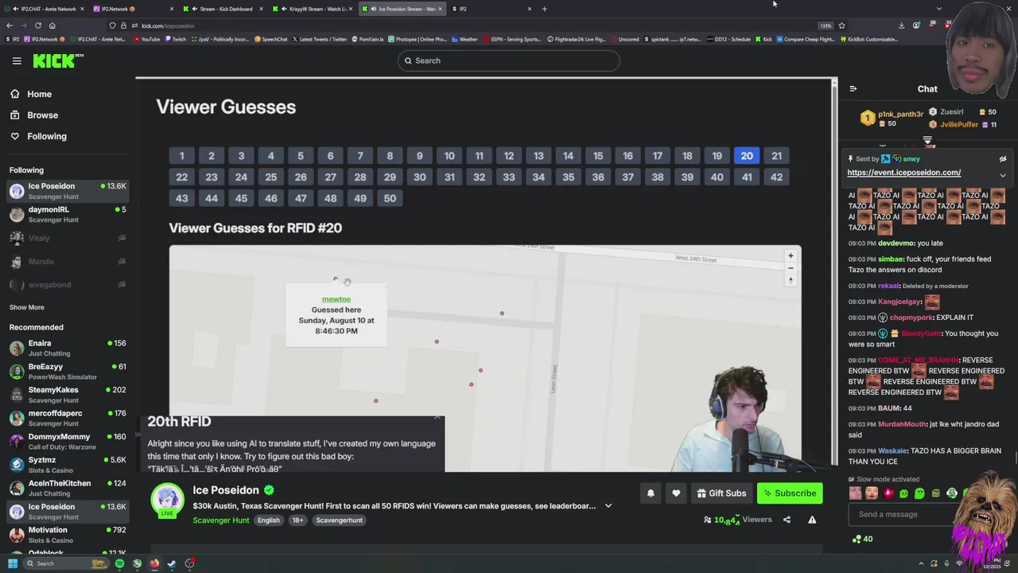This screenshot has width=1018, height=573.
Task: Report stream with warning icon
Action: [812, 520]
